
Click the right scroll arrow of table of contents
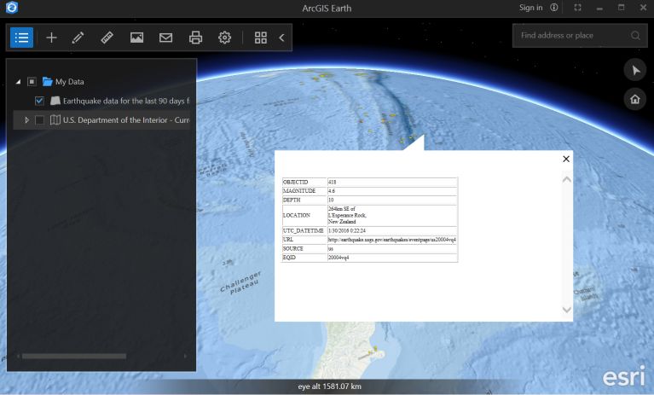click(x=185, y=357)
